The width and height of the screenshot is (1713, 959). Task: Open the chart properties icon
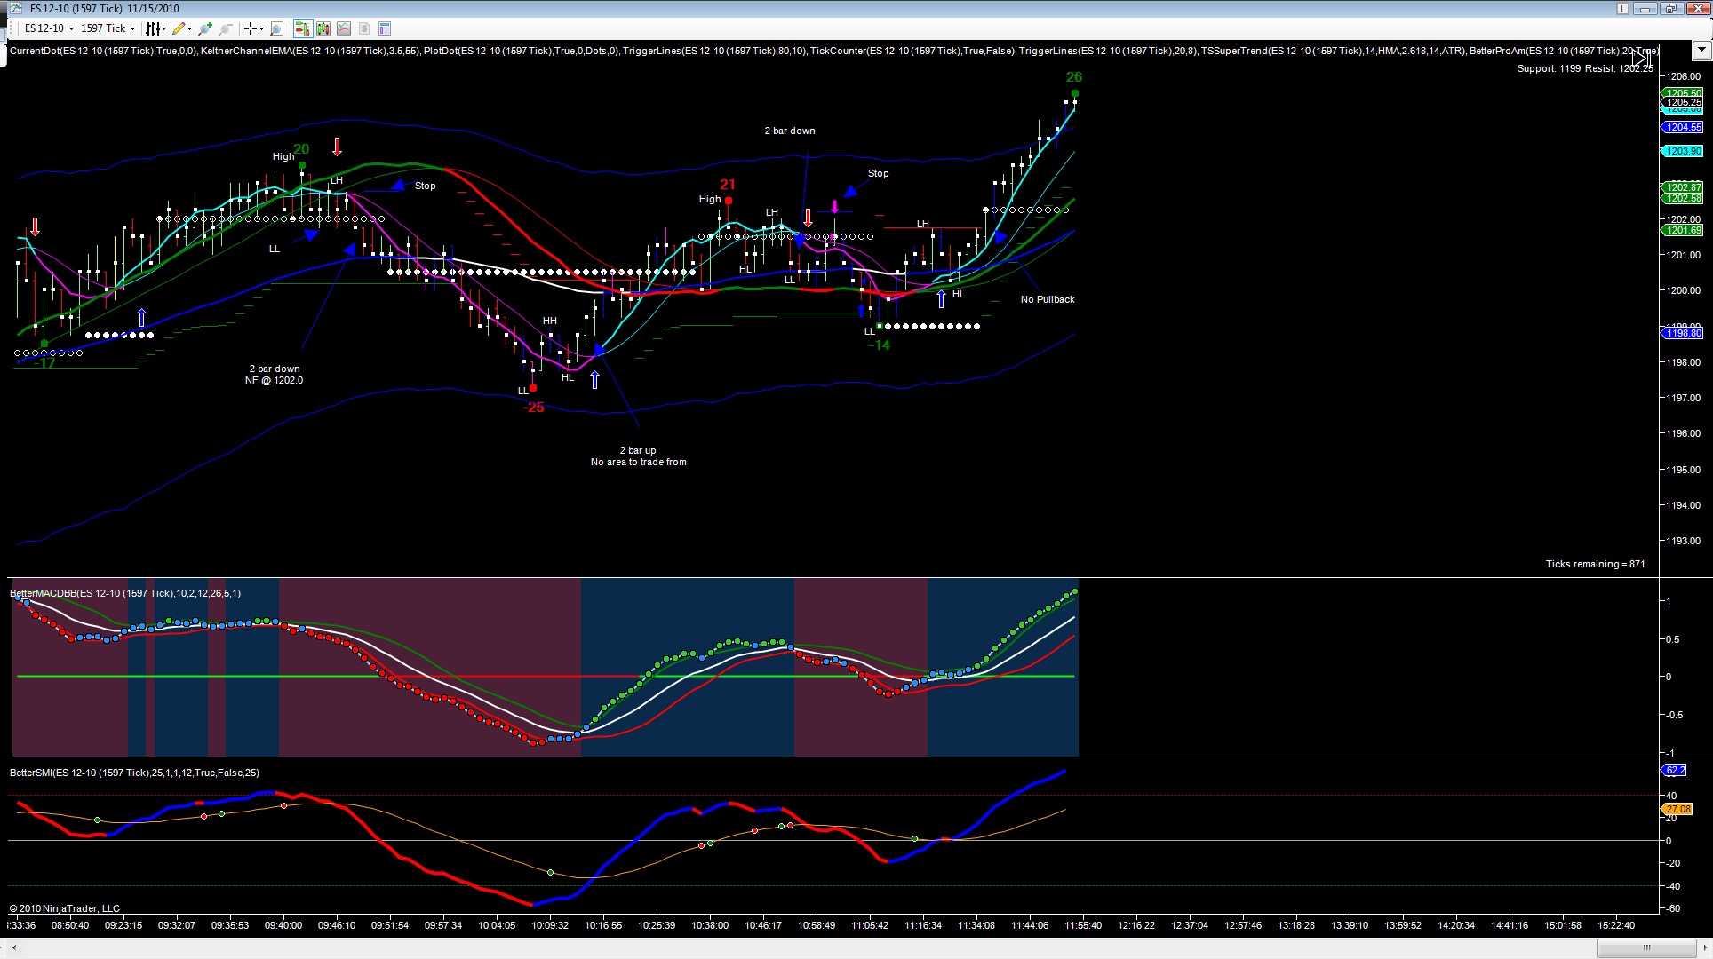(385, 28)
